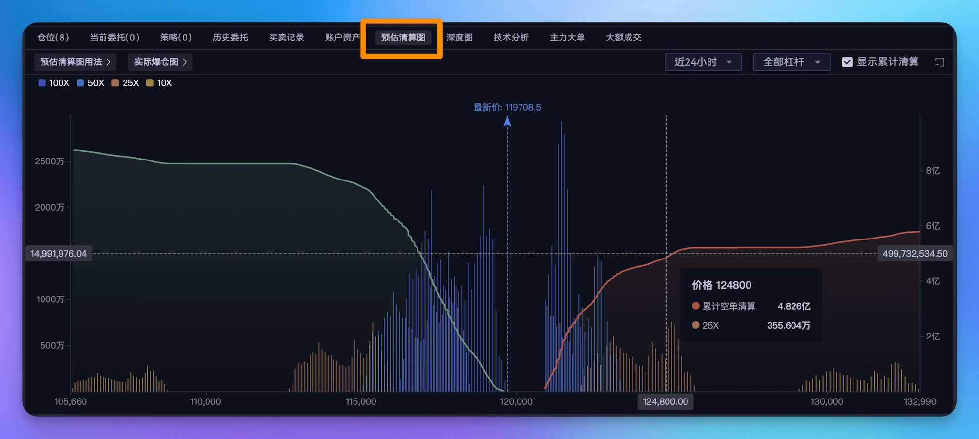The height and width of the screenshot is (439, 979).
Task: Toggle the 50X legend series
Action: tap(91, 83)
